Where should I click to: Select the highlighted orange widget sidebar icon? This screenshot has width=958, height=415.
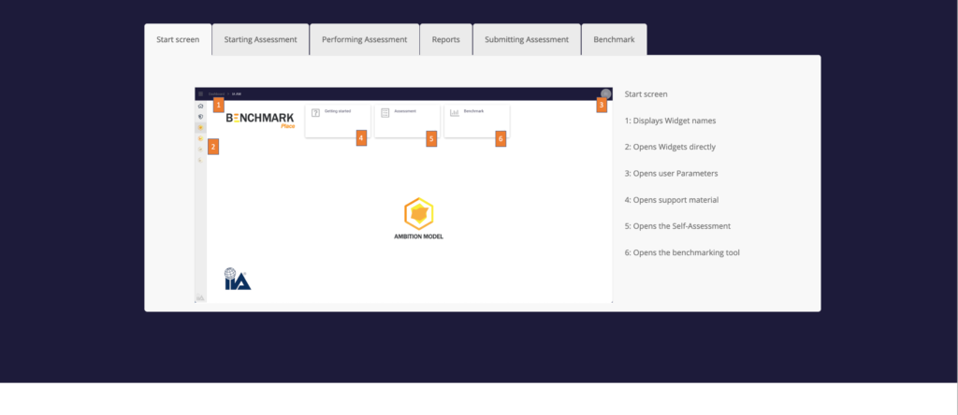tap(200, 127)
